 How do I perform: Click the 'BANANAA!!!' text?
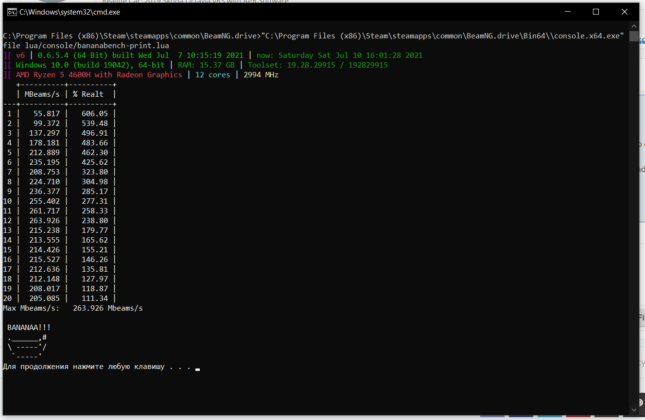29,328
